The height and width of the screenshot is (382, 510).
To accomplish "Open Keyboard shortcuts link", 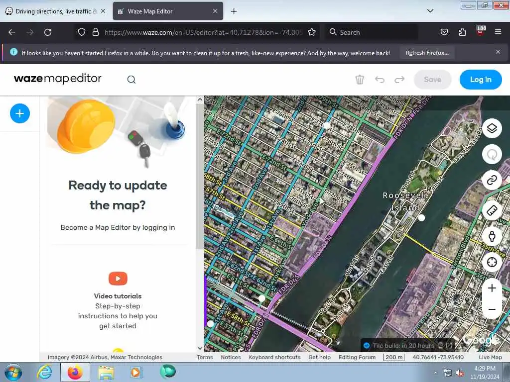I will pyautogui.click(x=274, y=357).
